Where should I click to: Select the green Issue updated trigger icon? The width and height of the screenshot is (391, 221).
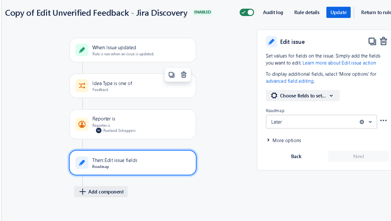[82, 50]
